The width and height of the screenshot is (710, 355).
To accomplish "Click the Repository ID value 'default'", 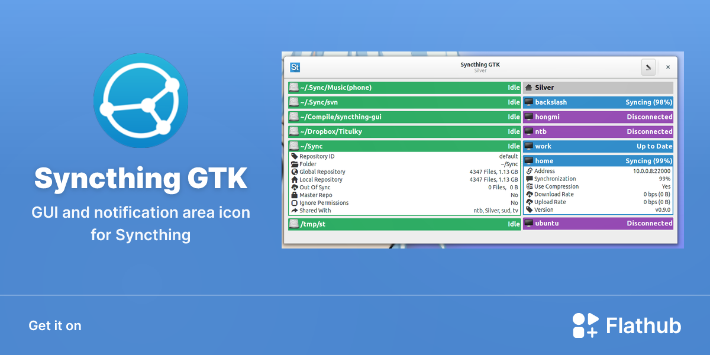I will [509, 156].
